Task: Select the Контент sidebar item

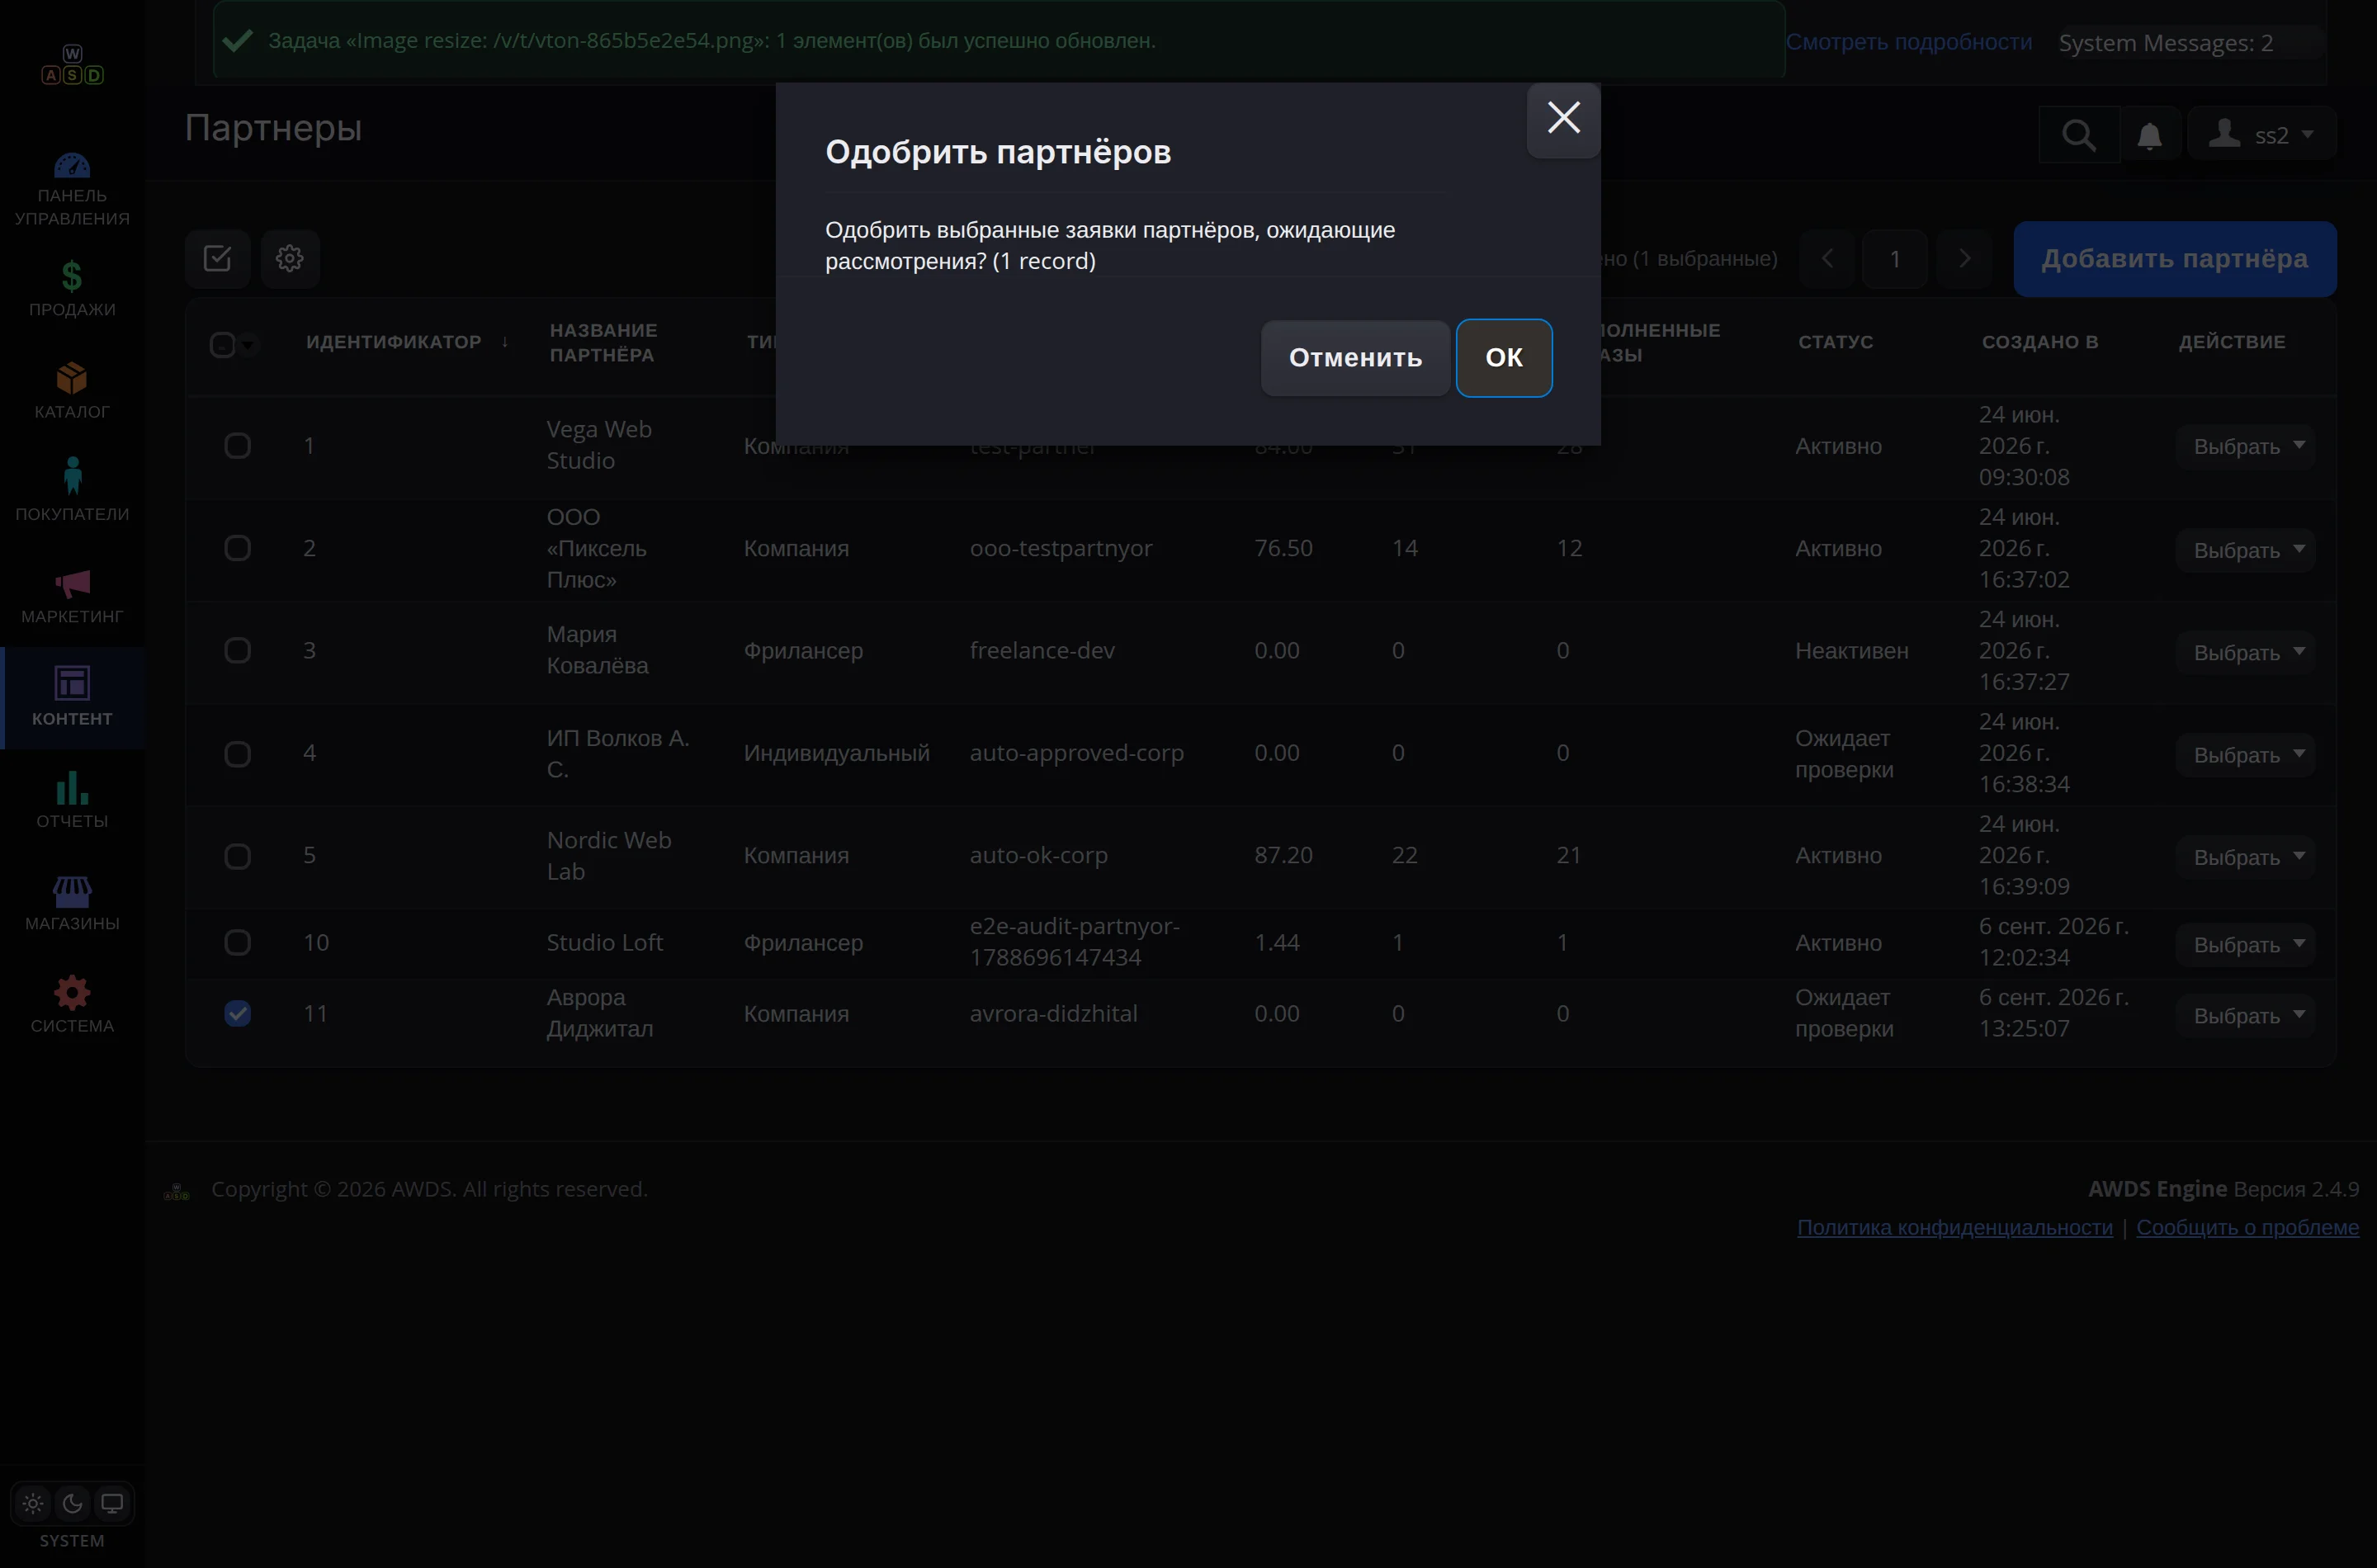Action: point(72,698)
